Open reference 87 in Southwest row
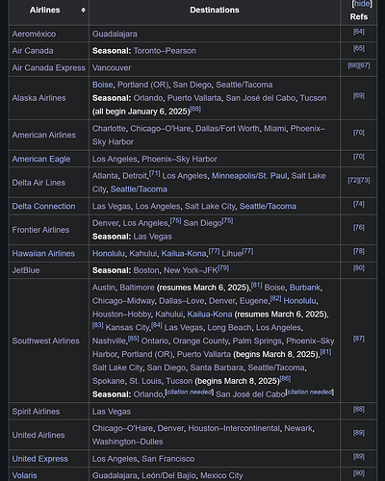Viewport: 385px width, 481px height. coord(359,339)
